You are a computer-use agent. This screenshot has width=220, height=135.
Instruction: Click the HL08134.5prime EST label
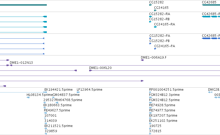(40, 95)
